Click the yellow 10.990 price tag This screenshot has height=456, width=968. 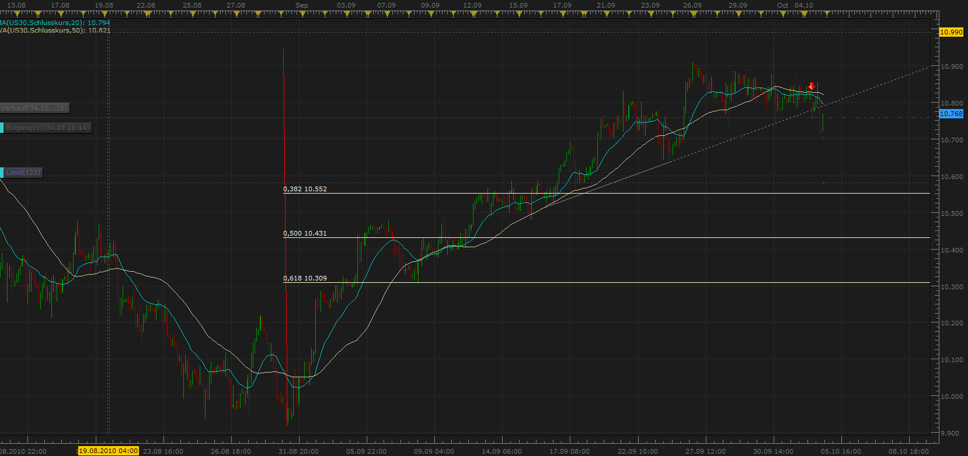coord(951,32)
